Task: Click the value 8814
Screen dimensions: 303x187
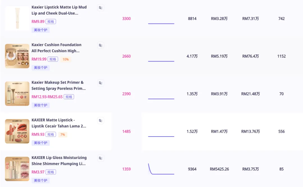Action: pos(192,19)
